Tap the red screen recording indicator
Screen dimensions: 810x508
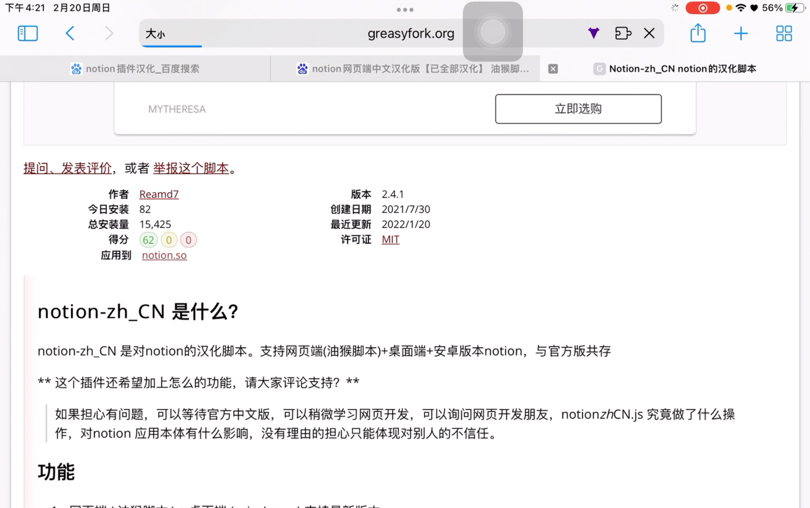click(702, 8)
